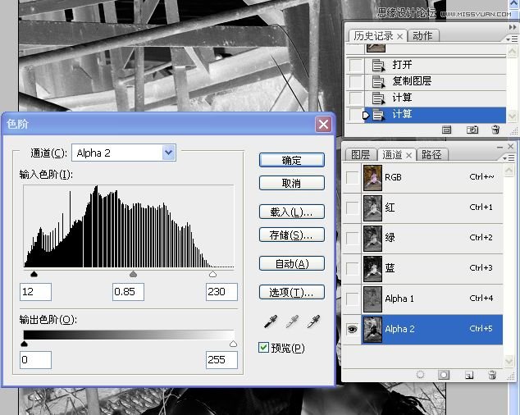Set history brush source at 复制图层 state
Viewport: 520px width, 415px height.
click(x=356, y=81)
